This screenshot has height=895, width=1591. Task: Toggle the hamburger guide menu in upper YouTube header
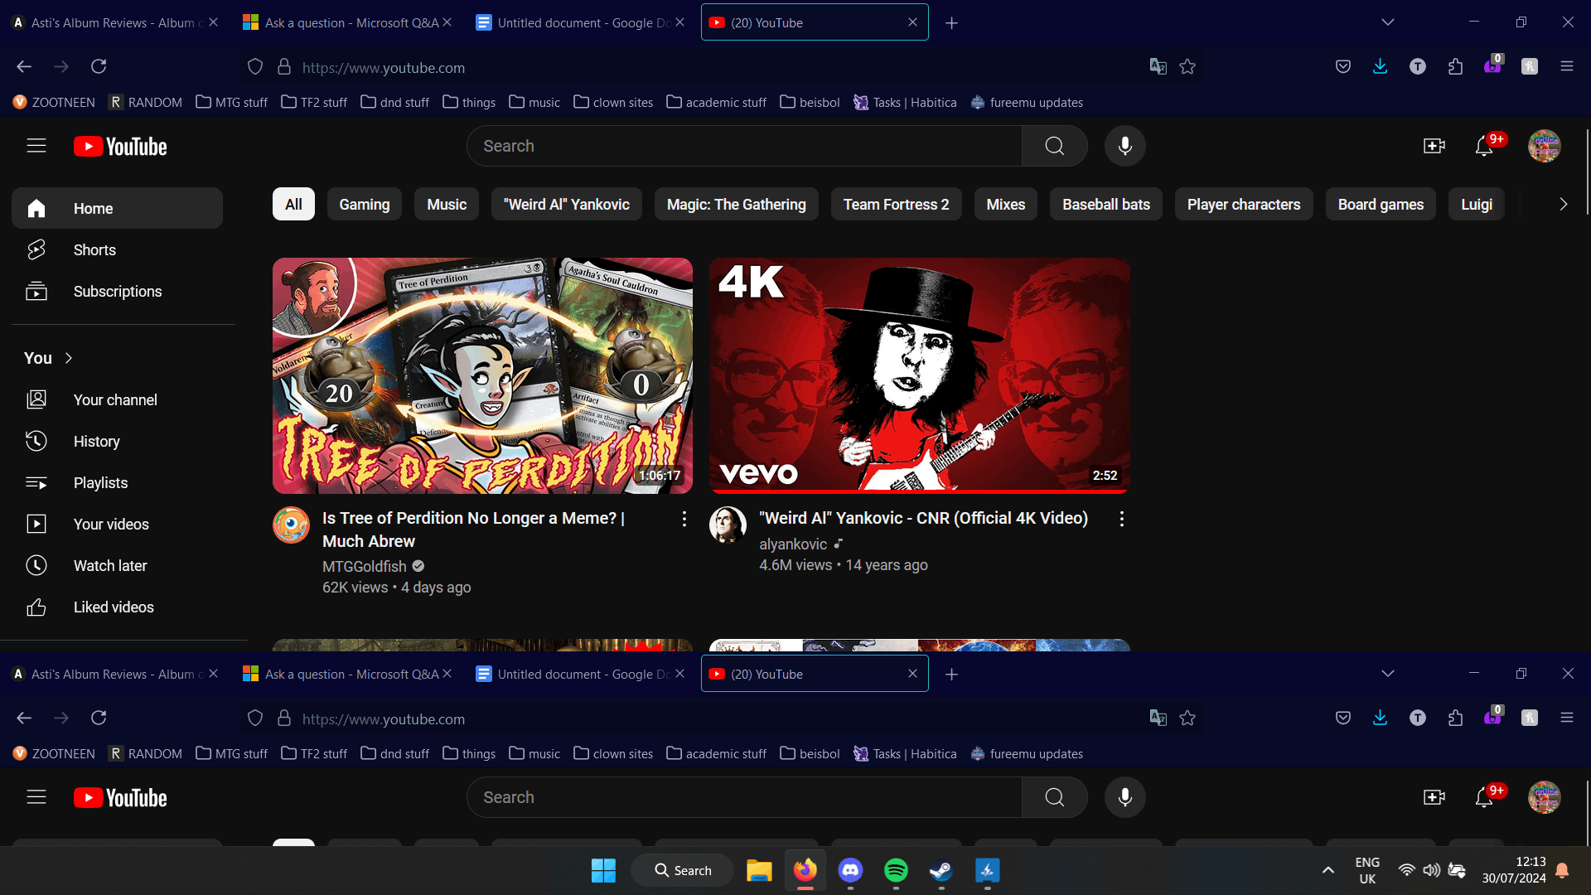36,146
